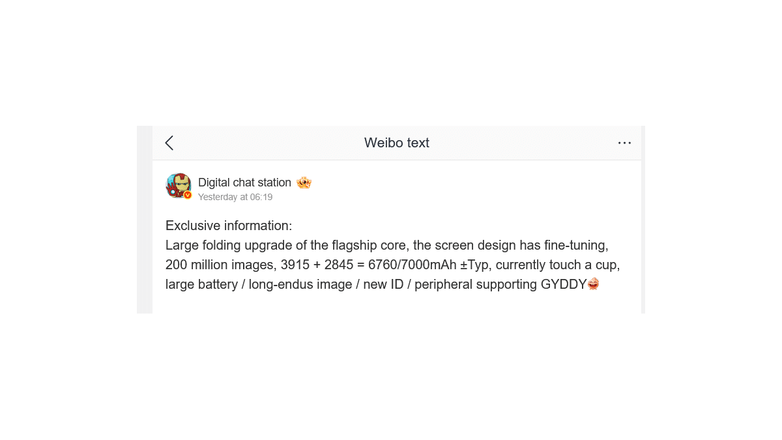Click the Weibo text page title
This screenshot has height=440, width=782.
[x=396, y=143]
